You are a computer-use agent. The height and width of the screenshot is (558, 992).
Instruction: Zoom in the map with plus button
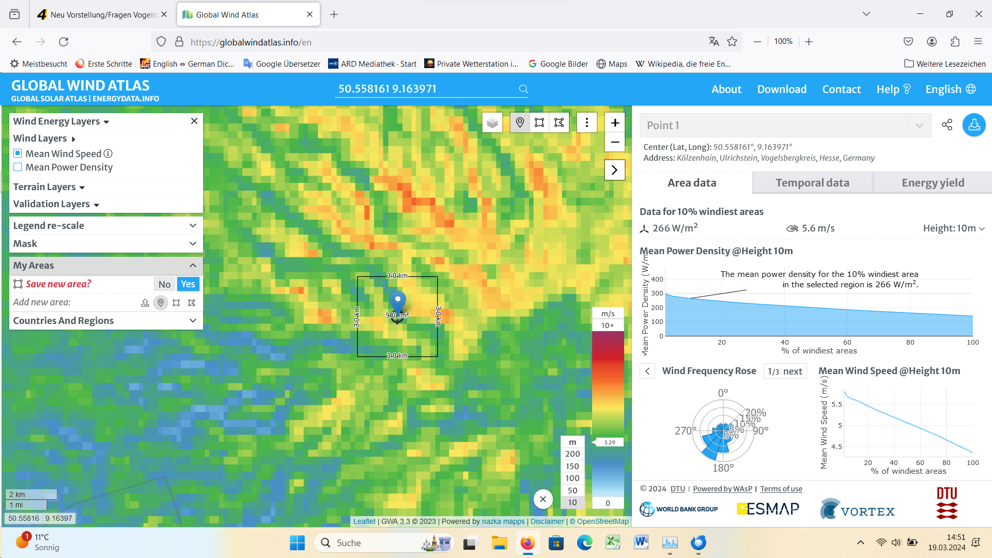pyautogui.click(x=615, y=123)
